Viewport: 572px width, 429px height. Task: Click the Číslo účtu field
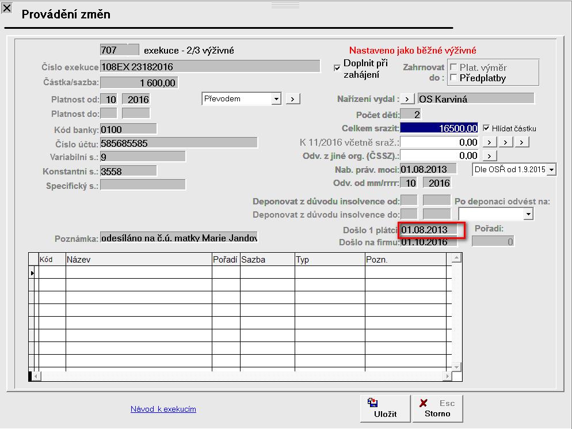pyautogui.click(x=179, y=143)
